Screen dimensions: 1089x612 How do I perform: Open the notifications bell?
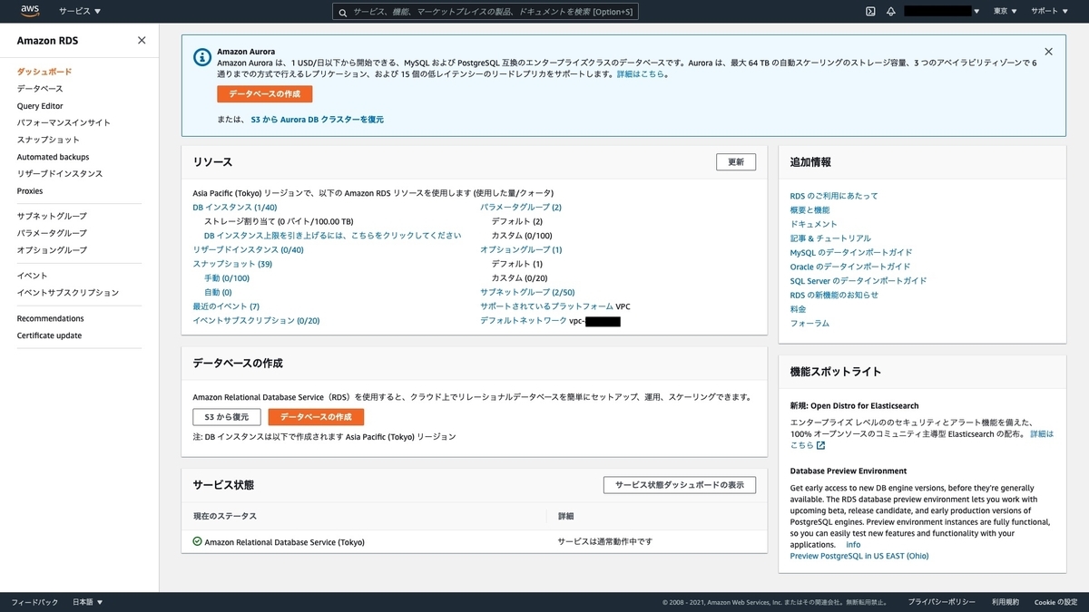pos(891,12)
